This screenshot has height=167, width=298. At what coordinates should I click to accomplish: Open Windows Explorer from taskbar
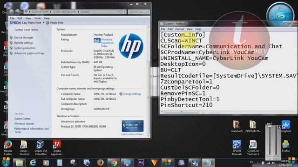pyautogui.click(x=19, y=163)
